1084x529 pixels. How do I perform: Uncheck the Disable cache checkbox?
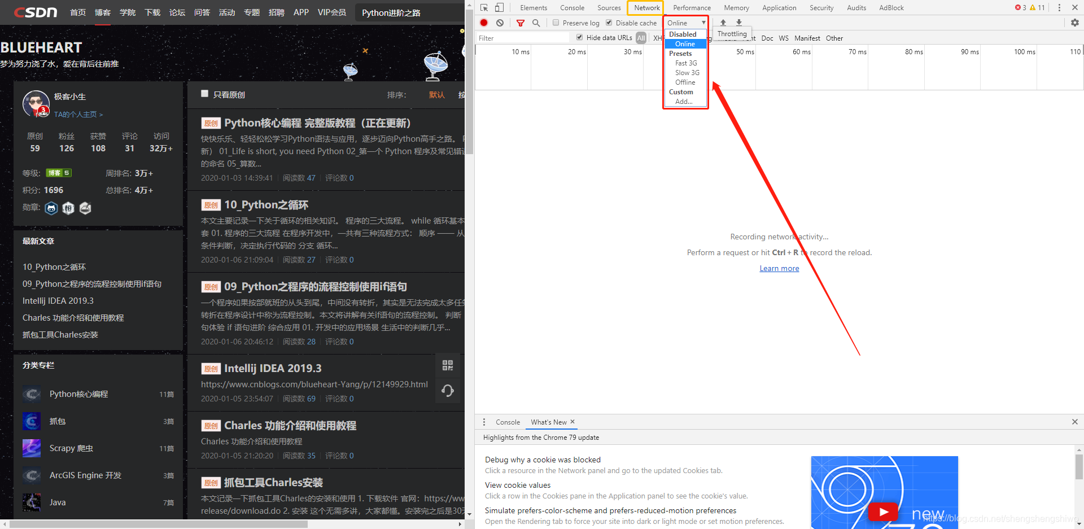pos(609,23)
